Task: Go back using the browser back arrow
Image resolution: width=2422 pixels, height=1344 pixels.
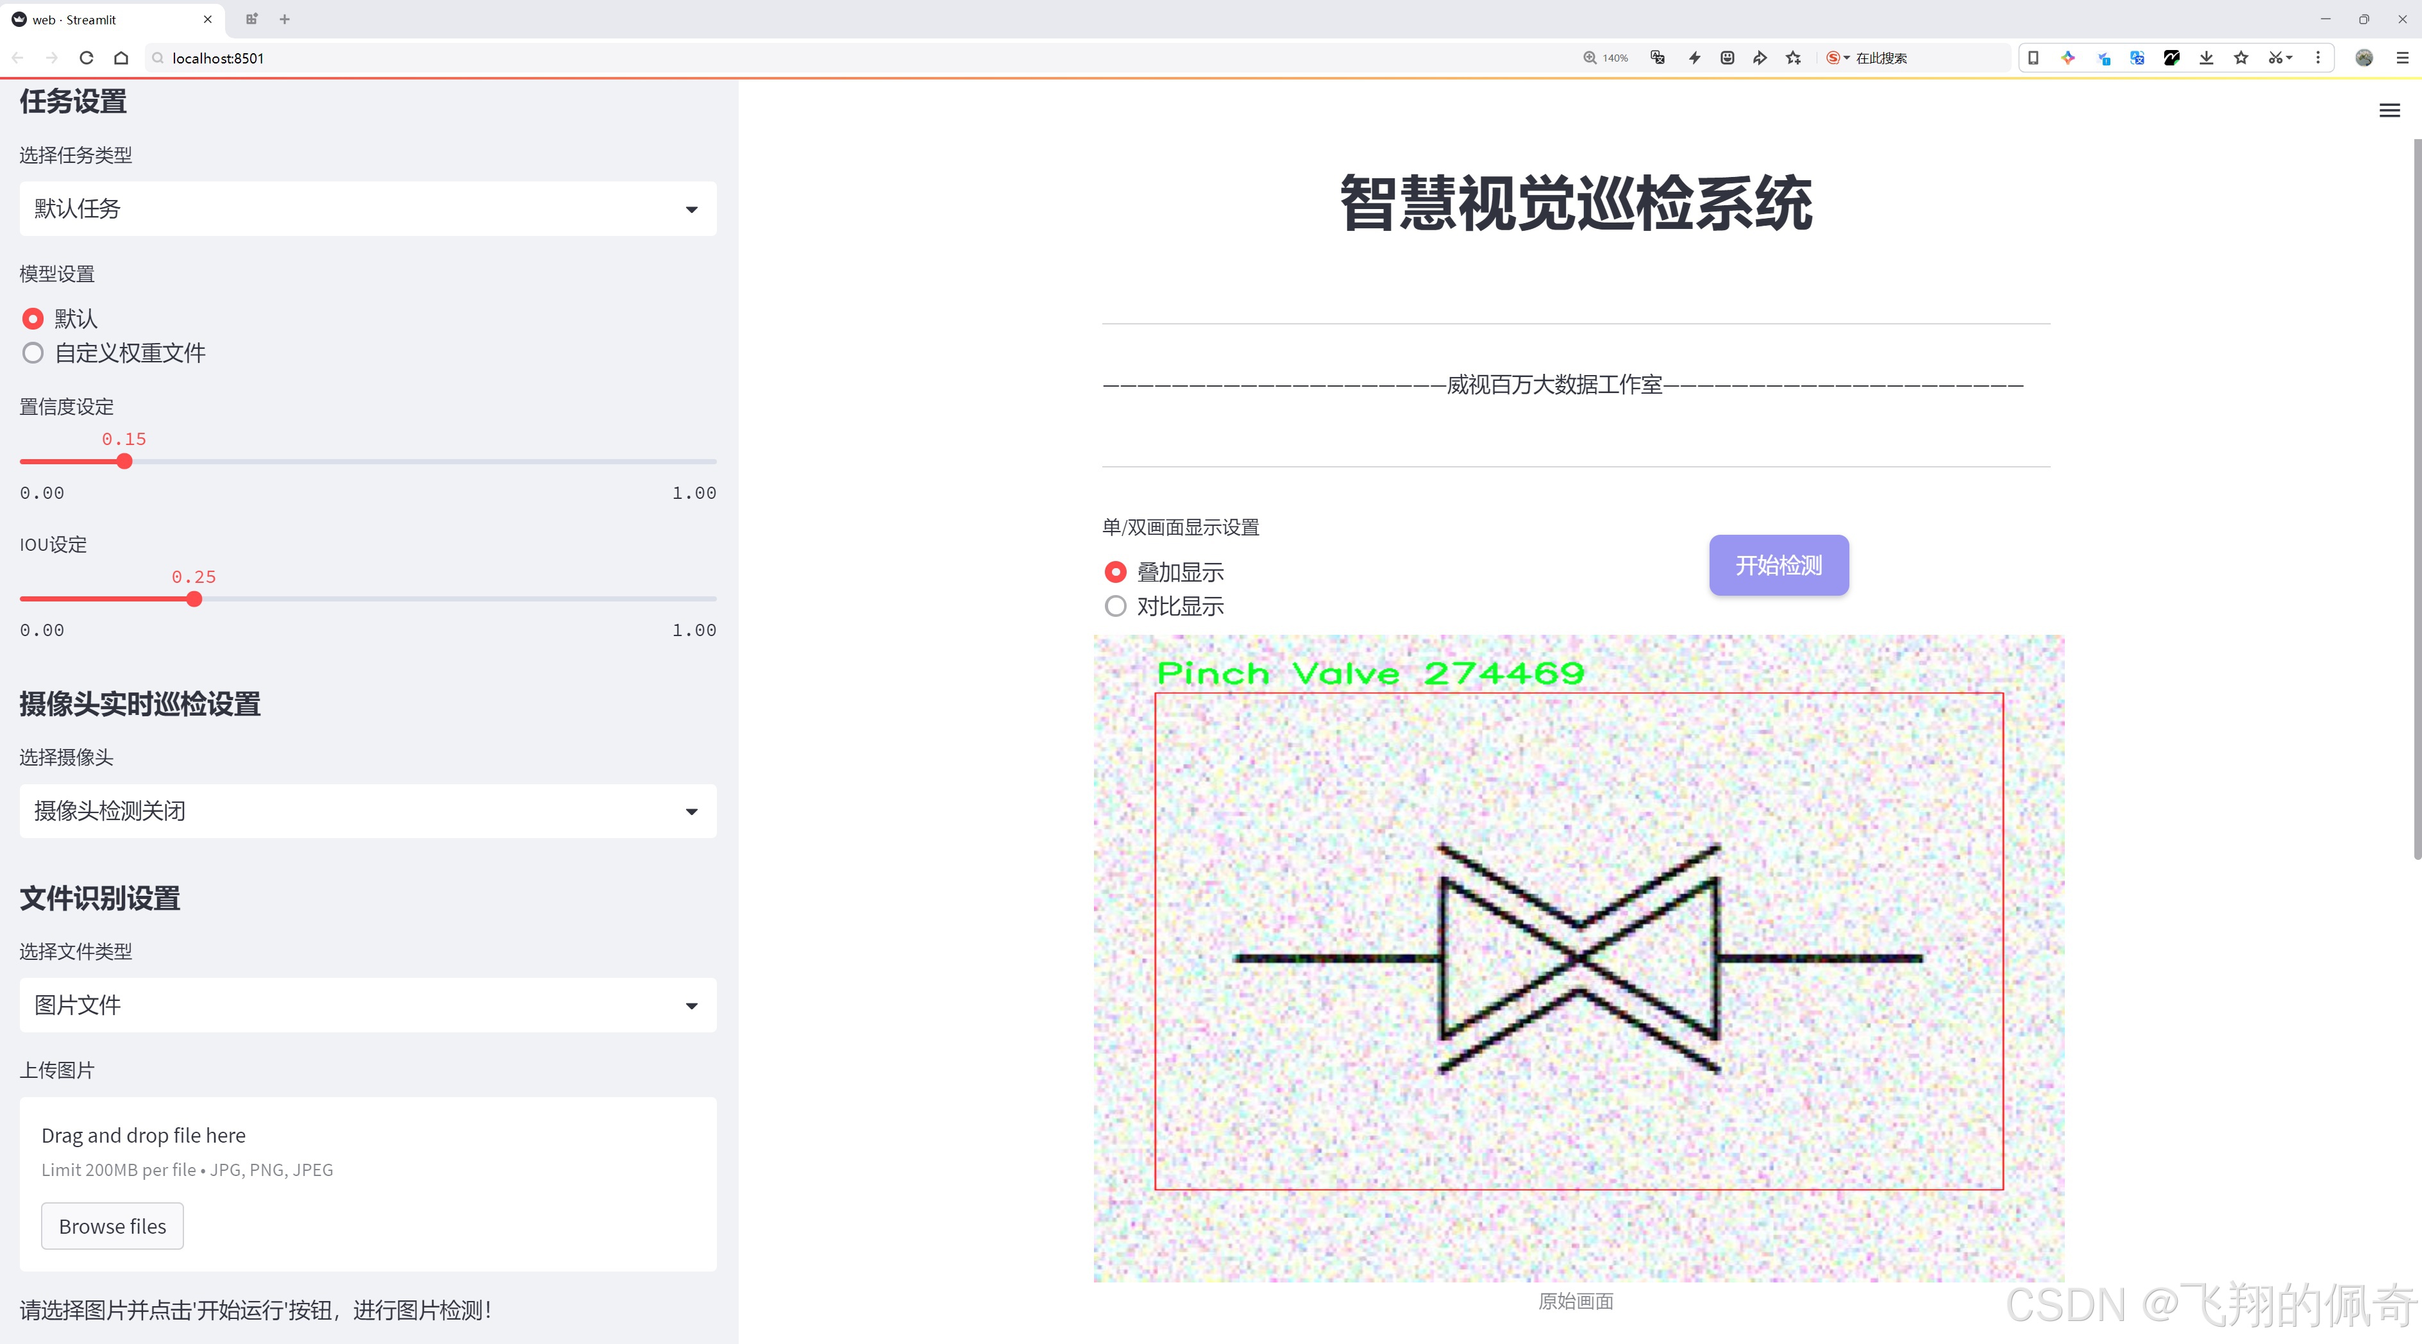Action: [18, 58]
